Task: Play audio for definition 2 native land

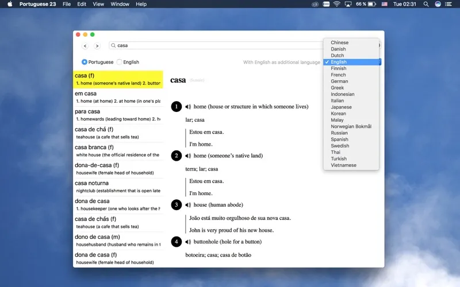Action: [x=188, y=156]
